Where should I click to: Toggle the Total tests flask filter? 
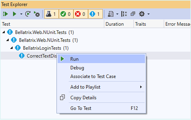51,14
